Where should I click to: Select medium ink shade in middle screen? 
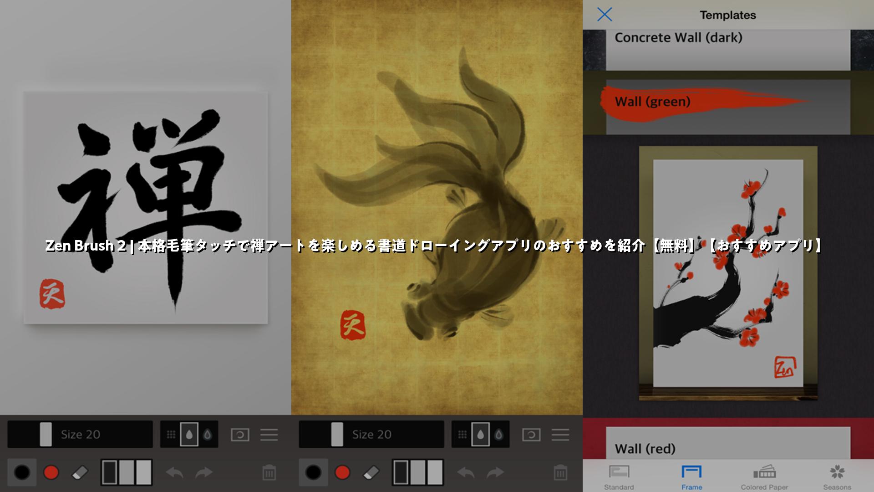tap(418, 472)
